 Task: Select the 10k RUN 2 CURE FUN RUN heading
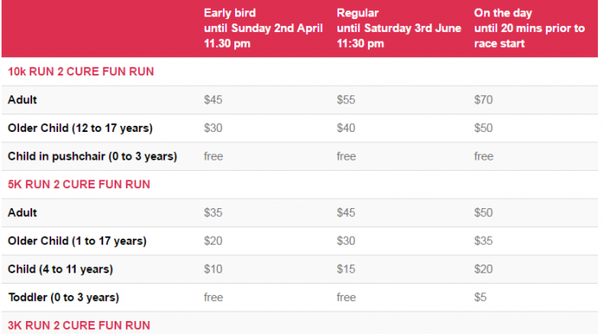pyautogui.click(x=81, y=72)
